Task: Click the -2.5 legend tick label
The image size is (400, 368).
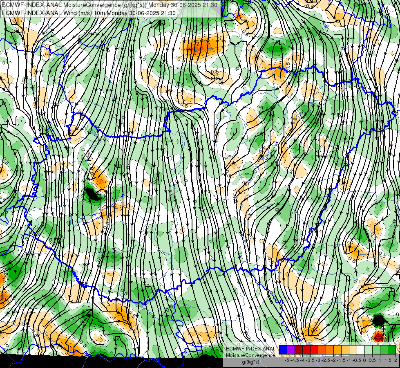Action: click(326, 360)
